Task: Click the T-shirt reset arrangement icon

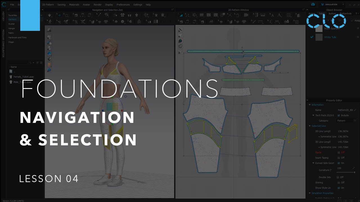Action: click(x=122, y=15)
